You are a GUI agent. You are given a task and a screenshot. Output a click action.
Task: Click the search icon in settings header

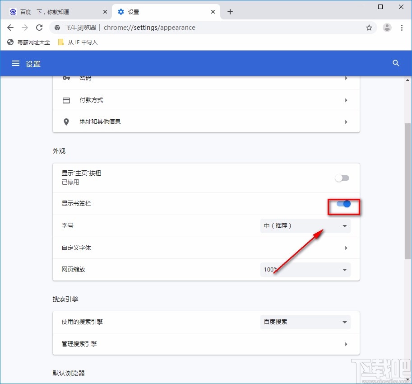pyautogui.click(x=395, y=63)
